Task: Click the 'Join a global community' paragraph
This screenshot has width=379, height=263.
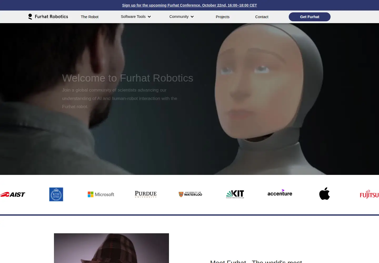Action: tap(120, 98)
